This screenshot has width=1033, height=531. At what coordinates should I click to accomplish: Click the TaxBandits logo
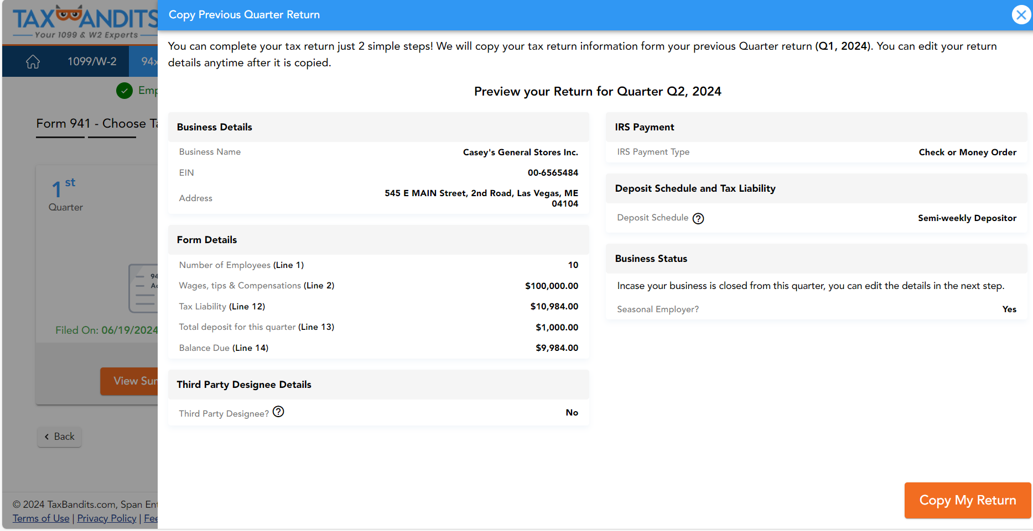(x=83, y=22)
